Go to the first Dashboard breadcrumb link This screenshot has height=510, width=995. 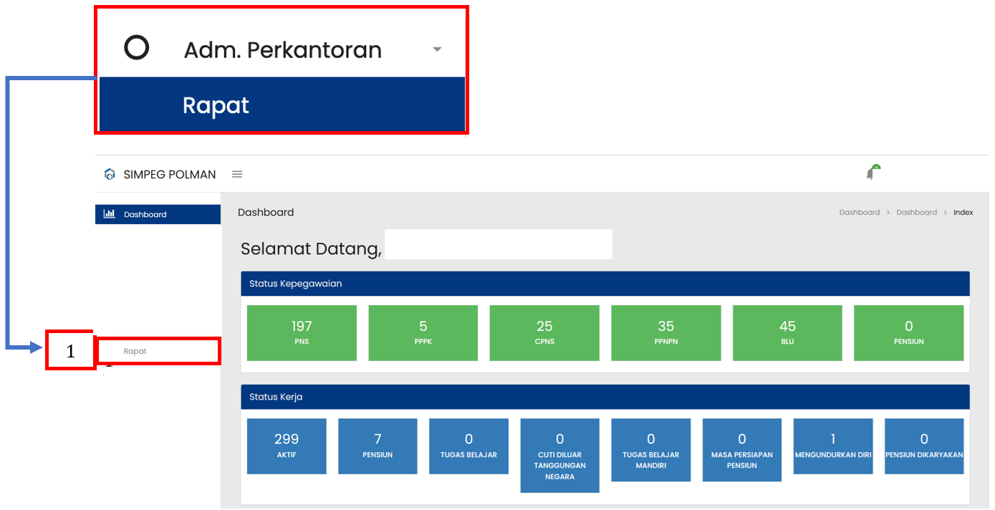[x=859, y=213]
